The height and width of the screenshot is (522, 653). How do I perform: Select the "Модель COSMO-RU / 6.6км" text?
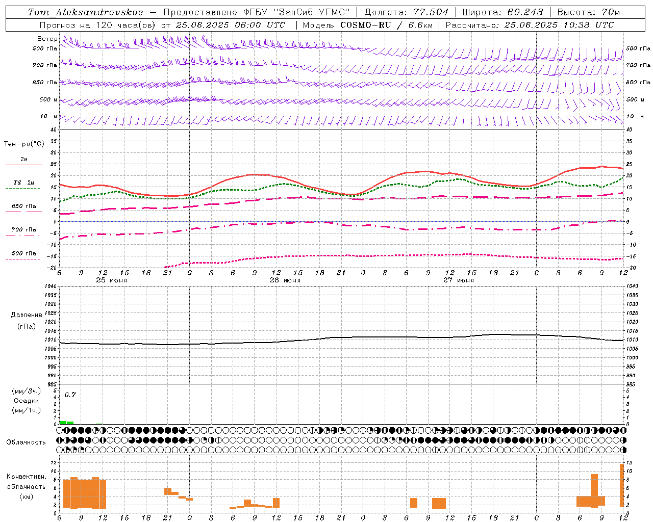pyautogui.click(x=367, y=25)
